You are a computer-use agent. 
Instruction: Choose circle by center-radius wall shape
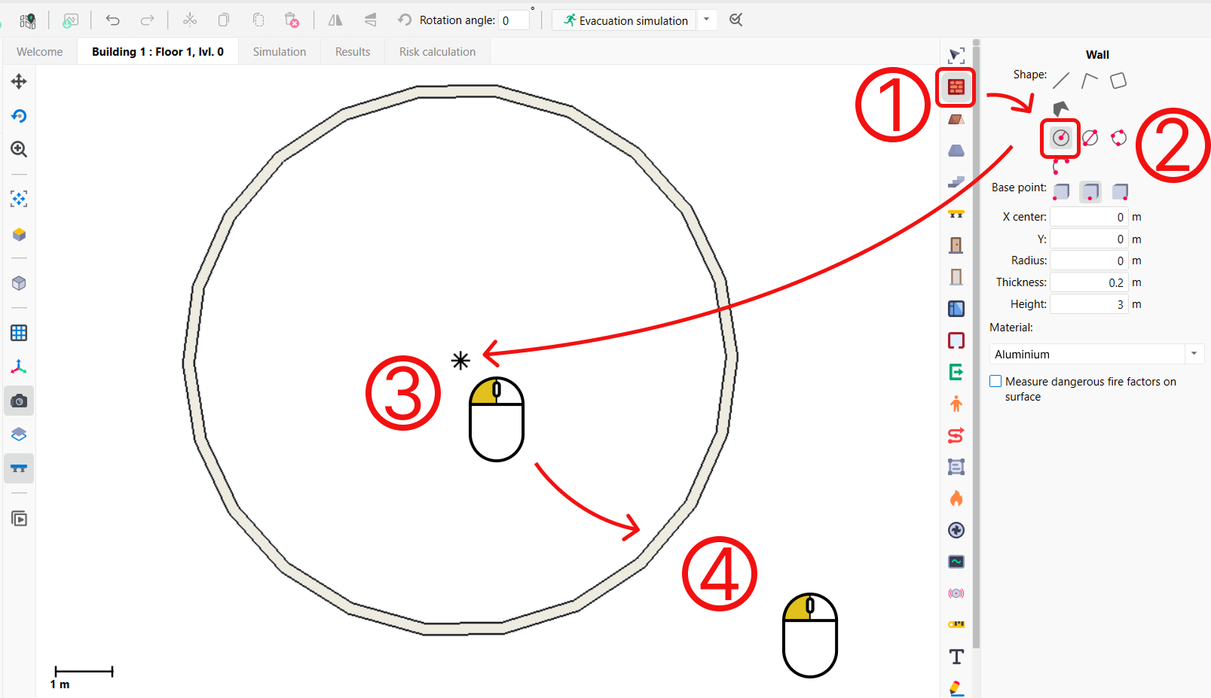tap(1060, 138)
